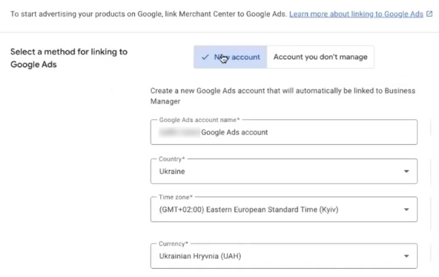Click the Time zone dropdown arrow icon
Screen dimensions: 439x277
(x=406, y=210)
